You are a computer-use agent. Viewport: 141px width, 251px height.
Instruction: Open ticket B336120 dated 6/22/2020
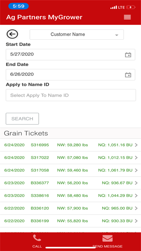(x=70, y=208)
